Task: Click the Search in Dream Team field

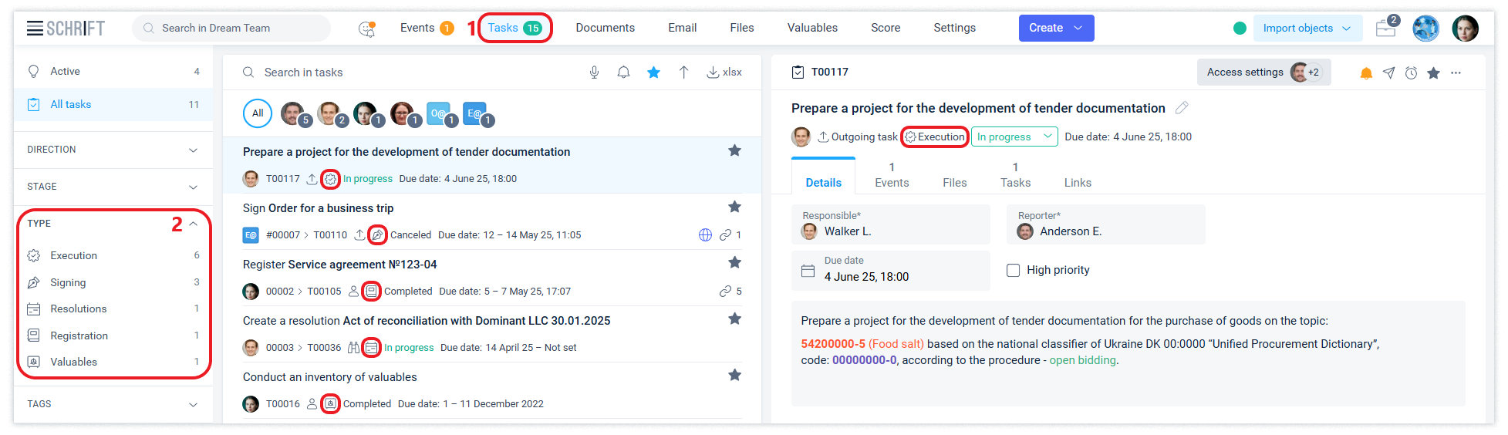Action: click(x=231, y=29)
